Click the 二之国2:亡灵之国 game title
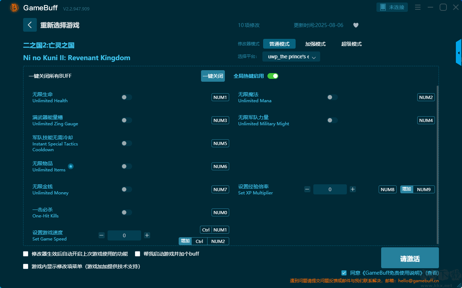 coord(49,45)
